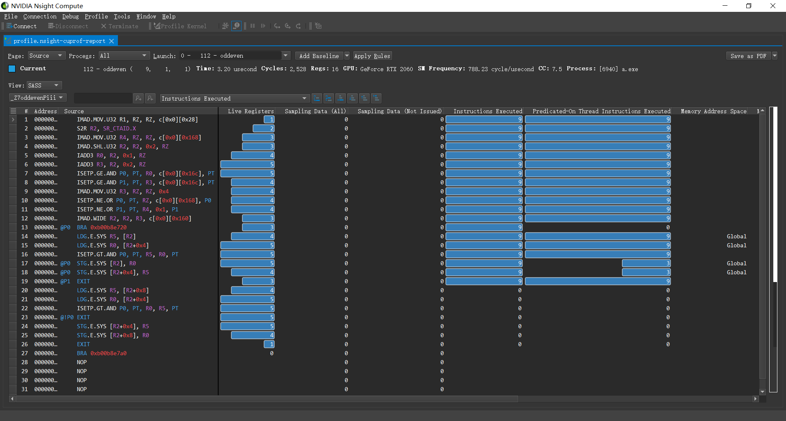Click the Pause toolbar icon

[x=253, y=26]
